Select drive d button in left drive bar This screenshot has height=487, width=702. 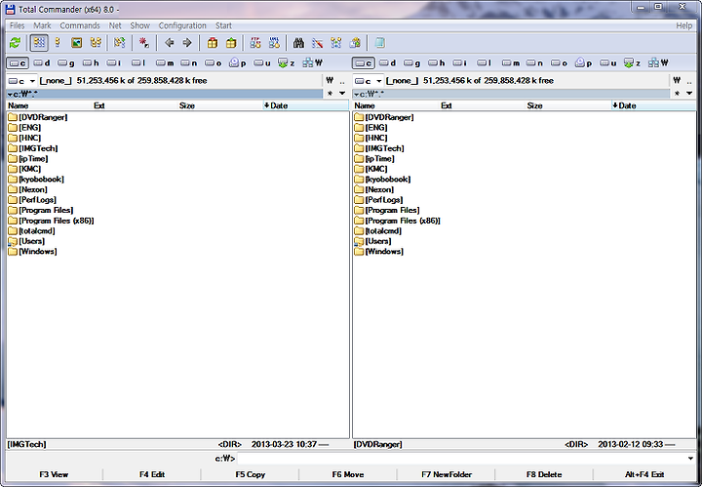(x=42, y=63)
